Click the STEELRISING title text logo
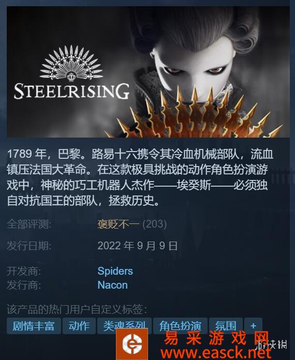 (x=71, y=91)
